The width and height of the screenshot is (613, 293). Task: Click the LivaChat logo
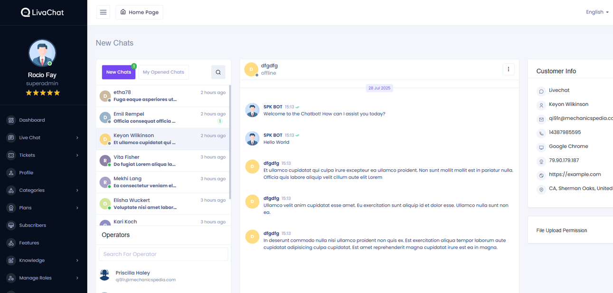(x=42, y=12)
